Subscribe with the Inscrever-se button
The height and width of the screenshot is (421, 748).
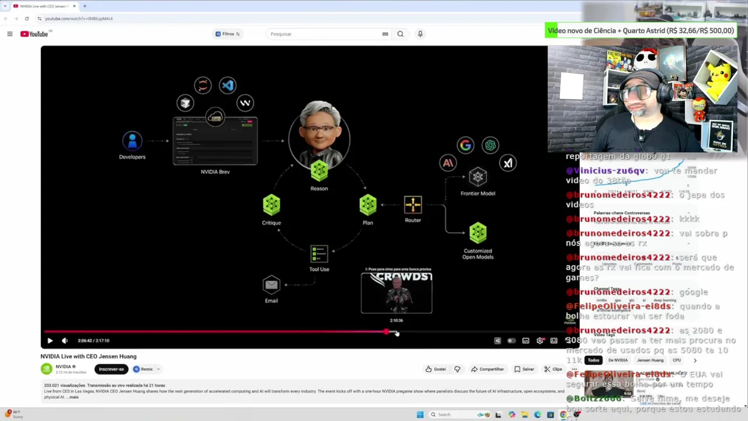coord(112,369)
